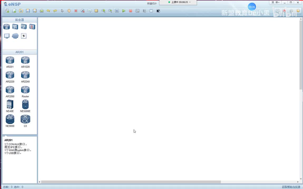Open the 菜单 dropdown menu
Viewport: 303px width, 189px height.
pyautogui.click(x=275, y=2)
